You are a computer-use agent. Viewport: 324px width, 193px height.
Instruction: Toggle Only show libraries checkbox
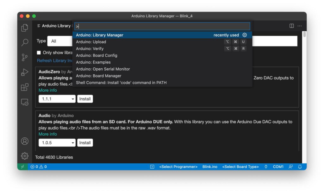pos(39,53)
